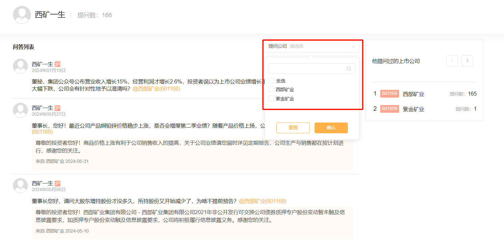Click the 西矿一生 profile avatar in header
This screenshot has width=504, height=243.
click(x=22, y=15)
